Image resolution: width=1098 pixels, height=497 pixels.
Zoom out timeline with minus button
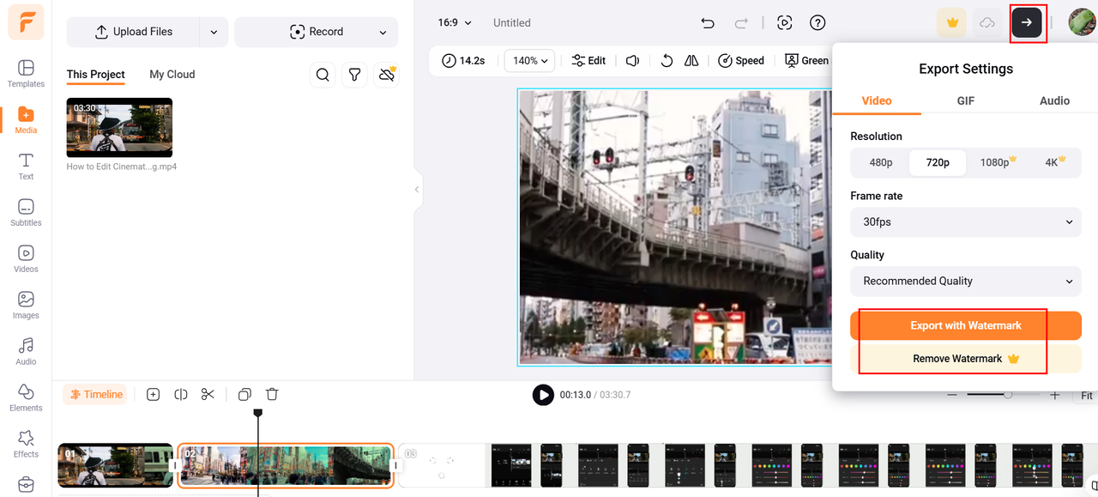952,396
